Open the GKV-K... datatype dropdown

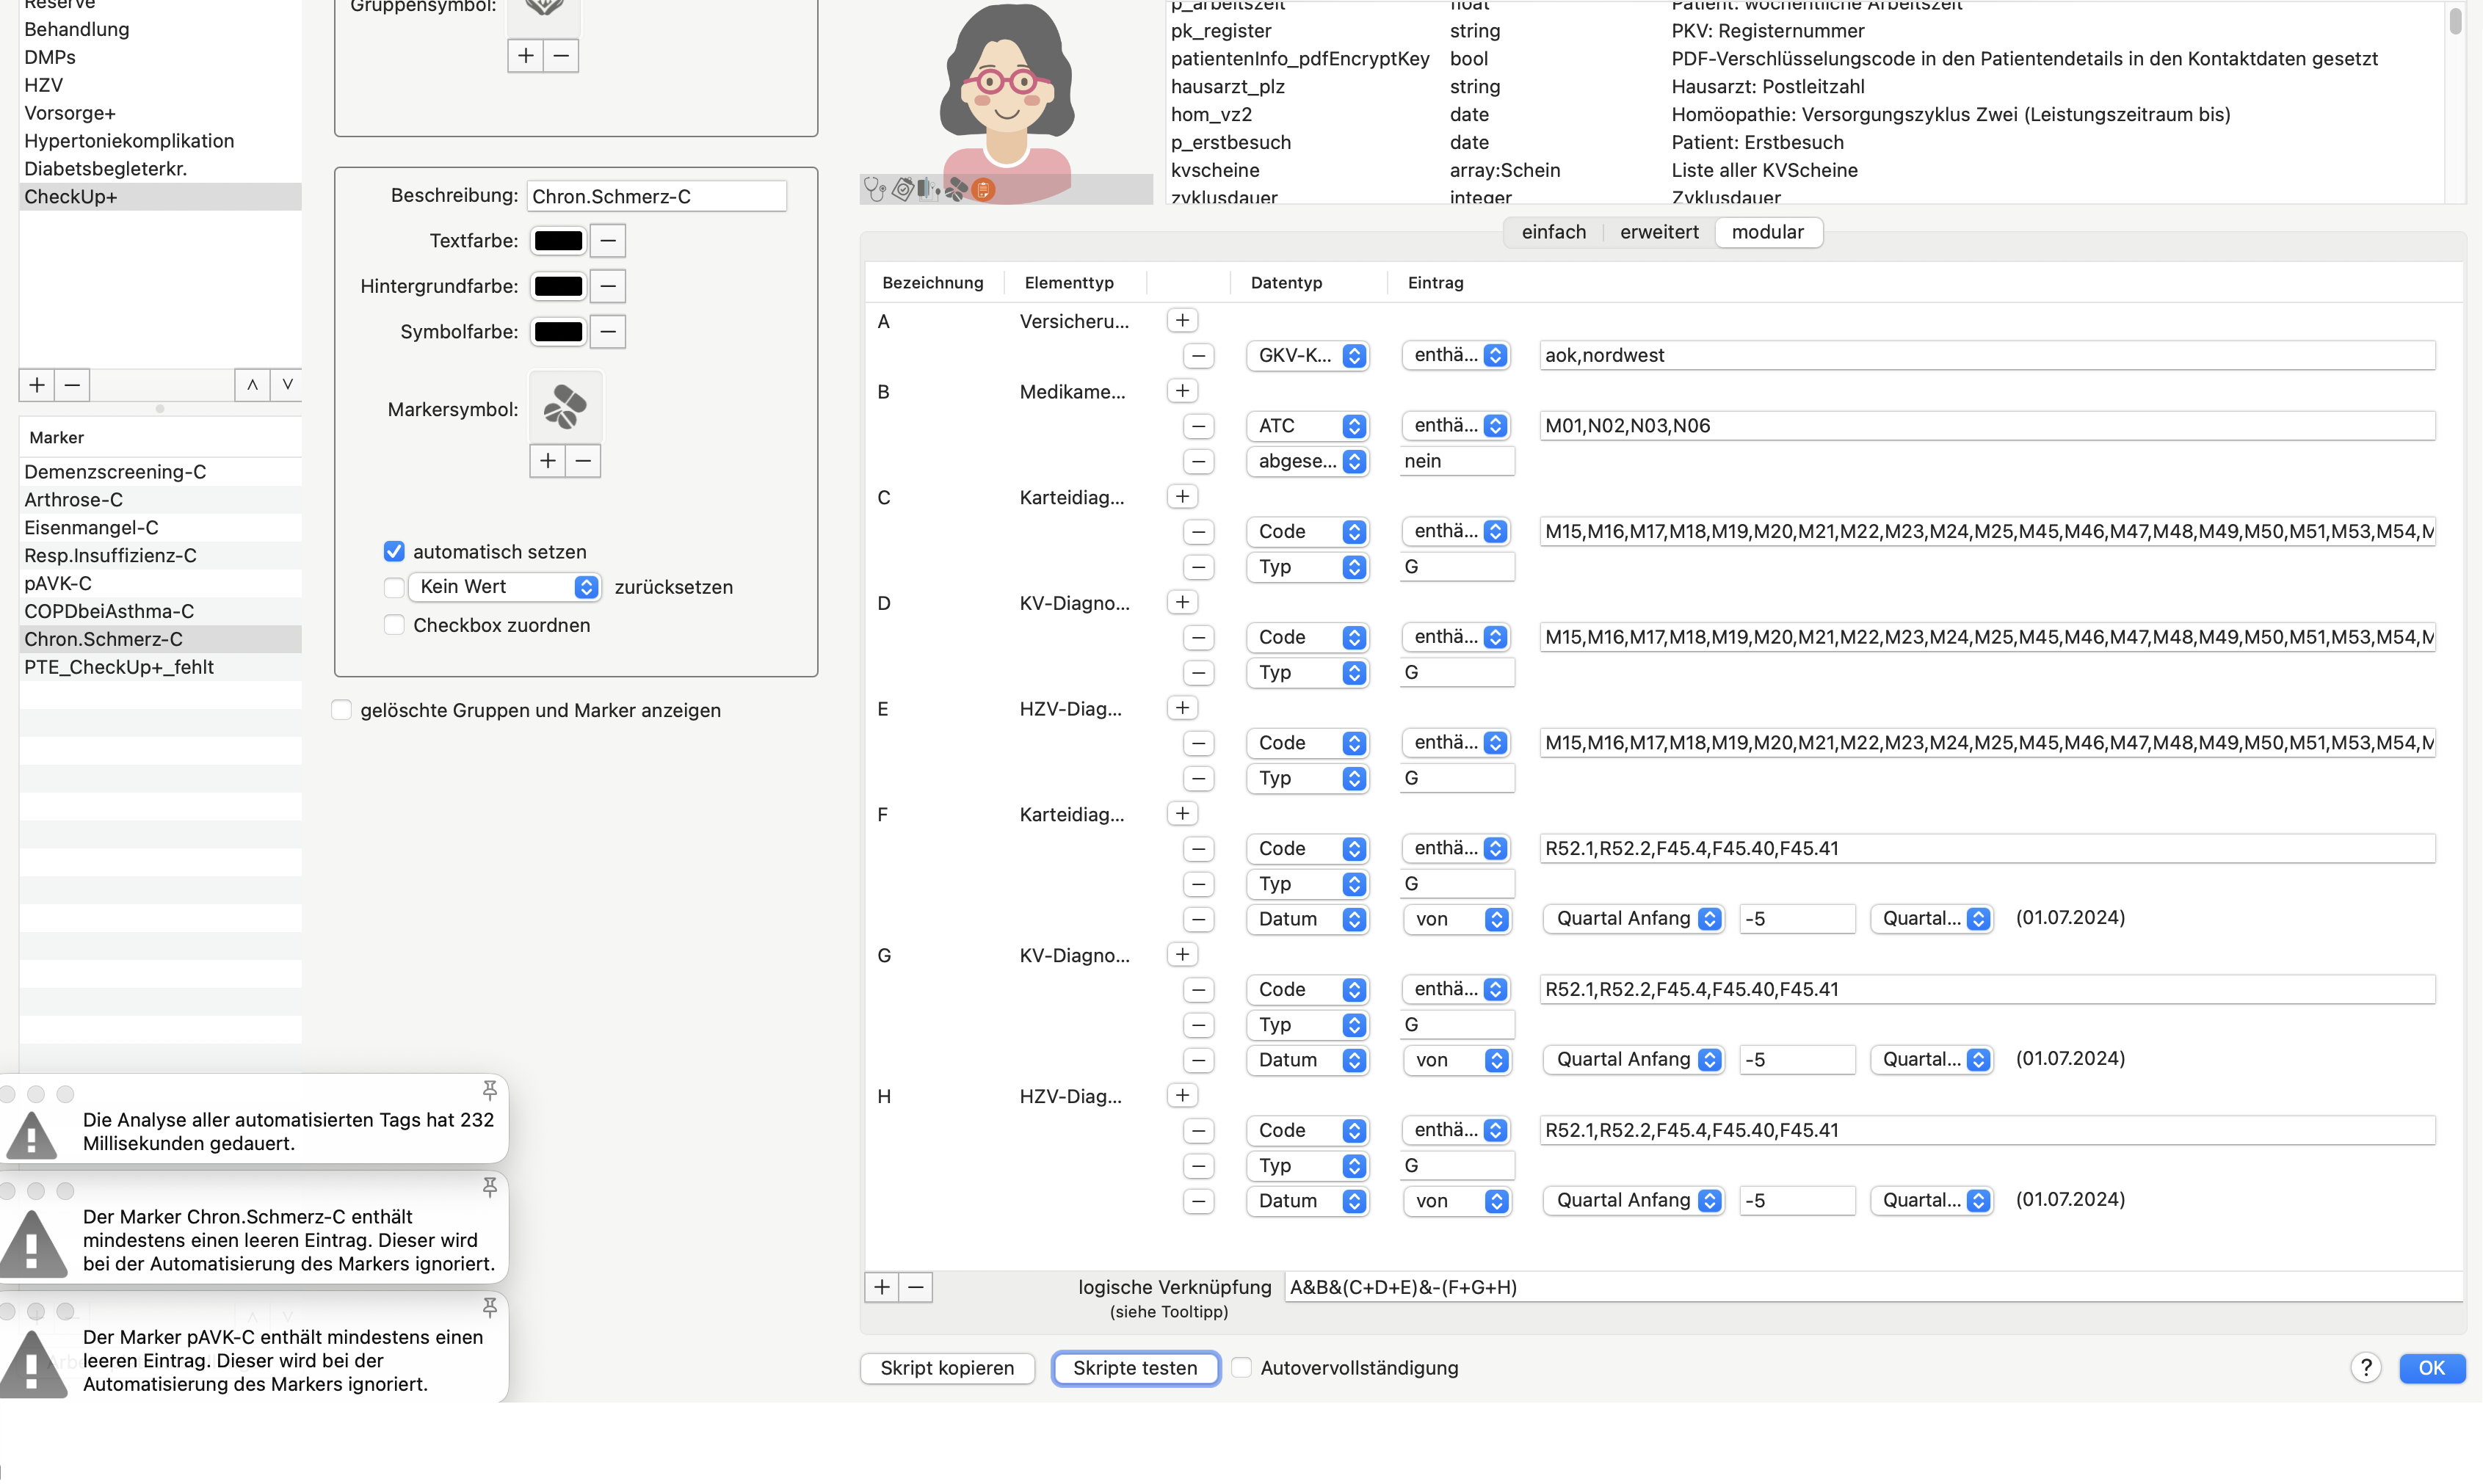[x=1308, y=356]
